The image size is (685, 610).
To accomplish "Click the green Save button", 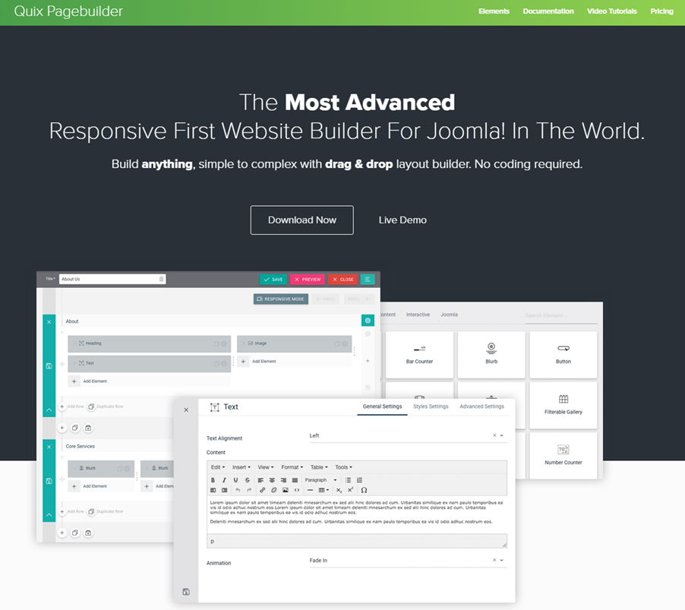I will (273, 280).
